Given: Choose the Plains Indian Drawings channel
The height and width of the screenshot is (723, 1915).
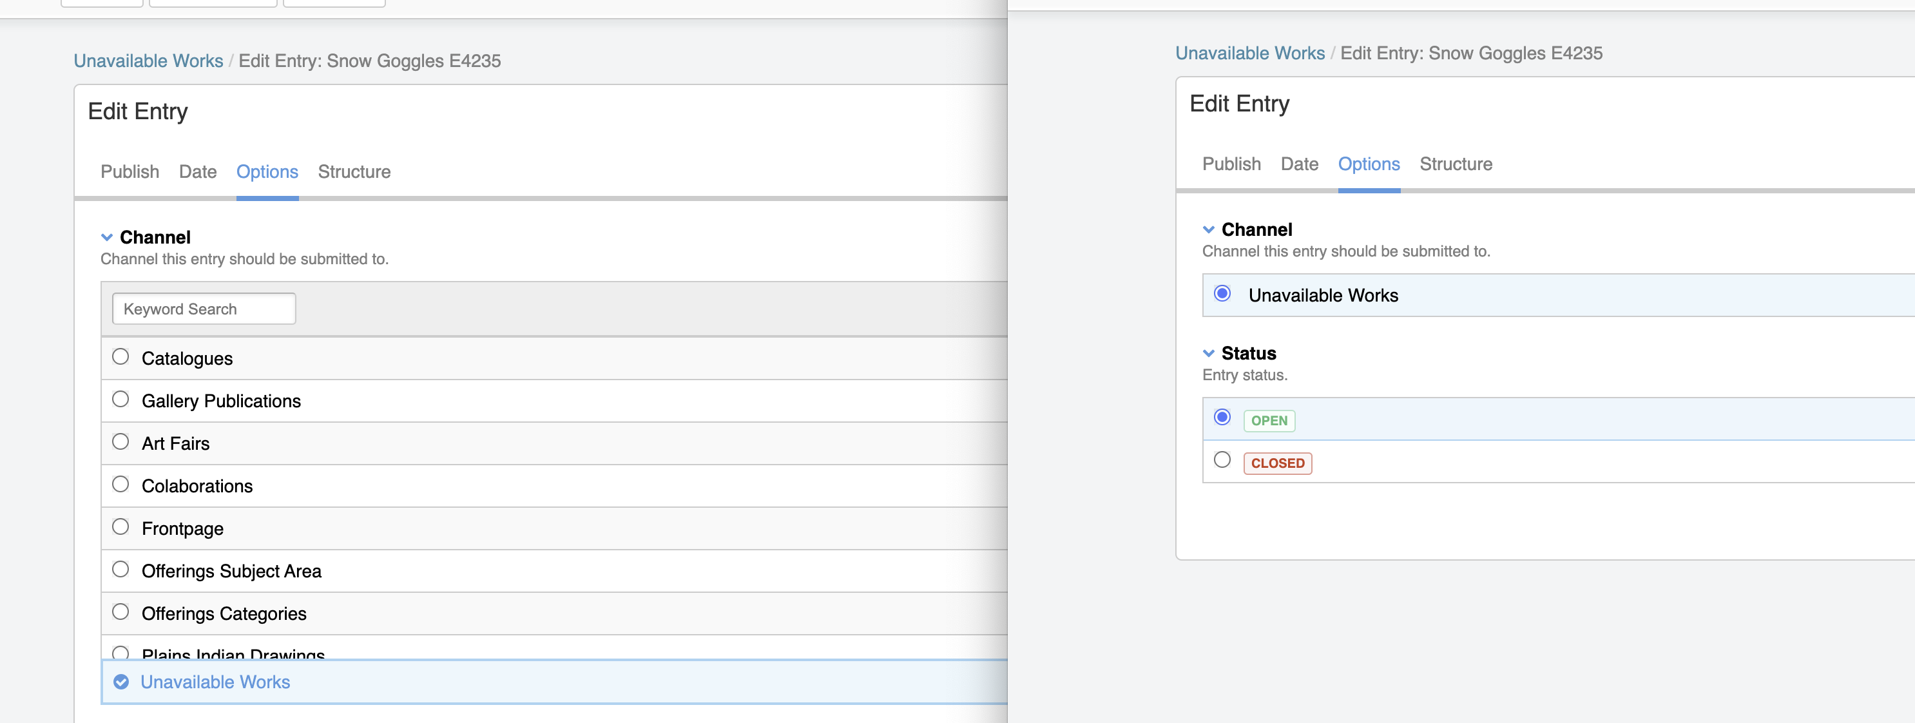Looking at the screenshot, I should point(120,652).
